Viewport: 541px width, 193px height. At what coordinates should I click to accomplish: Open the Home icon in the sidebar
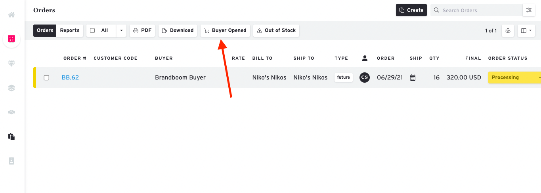click(11, 15)
